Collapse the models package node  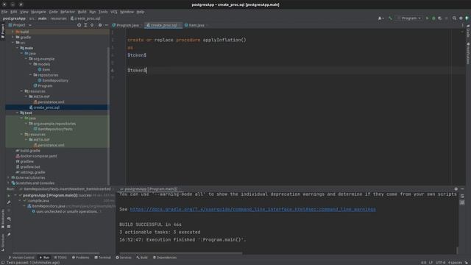click(30, 64)
